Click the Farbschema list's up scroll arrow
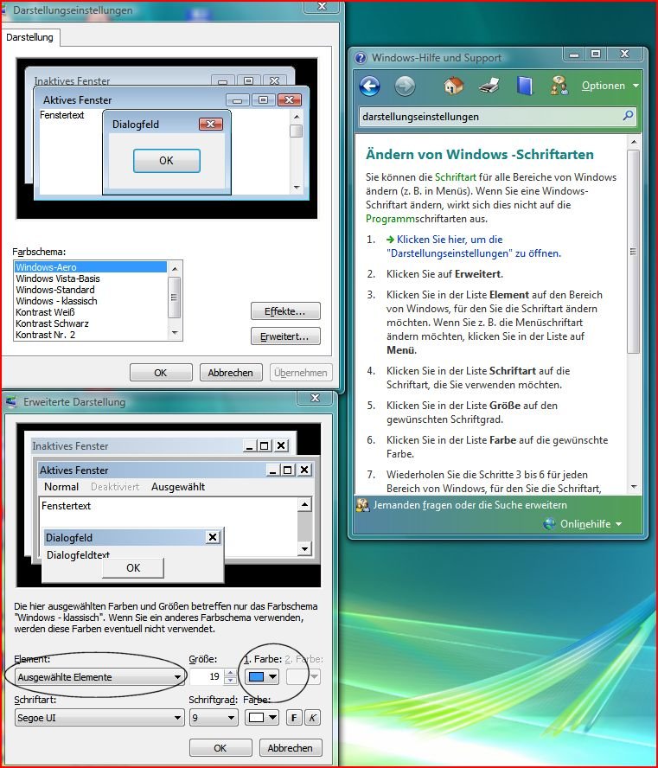Image resolution: width=658 pixels, height=768 pixels. point(175,268)
